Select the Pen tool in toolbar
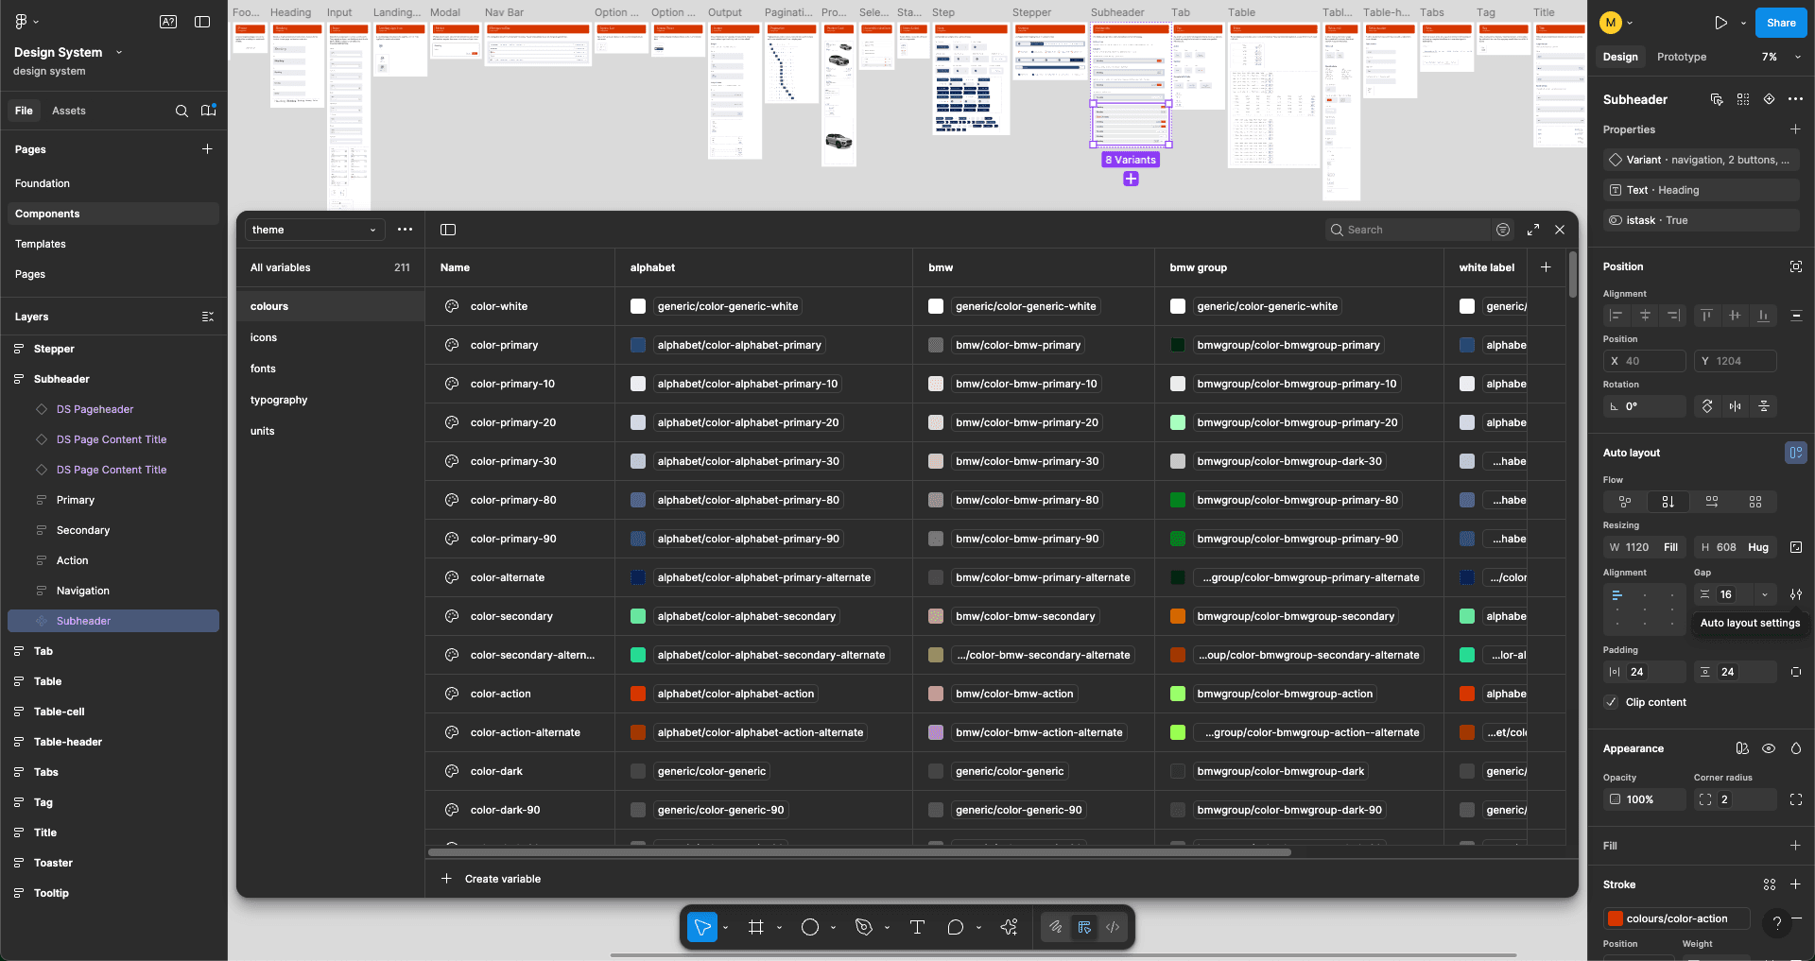 pyautogui.click(x=863, y=927)
